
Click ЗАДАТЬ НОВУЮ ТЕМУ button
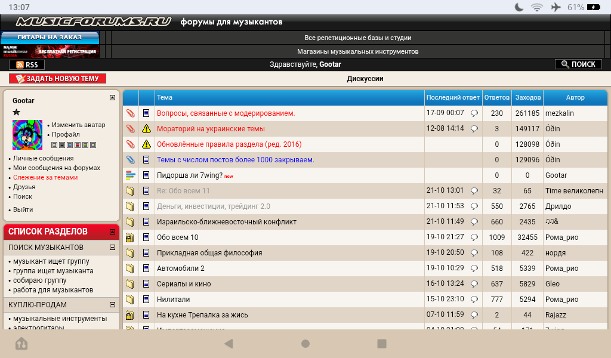58,79
